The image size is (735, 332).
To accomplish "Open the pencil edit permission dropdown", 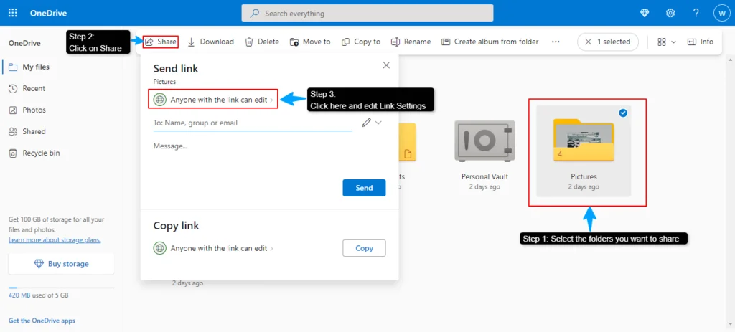I will (x=373, y=123).
